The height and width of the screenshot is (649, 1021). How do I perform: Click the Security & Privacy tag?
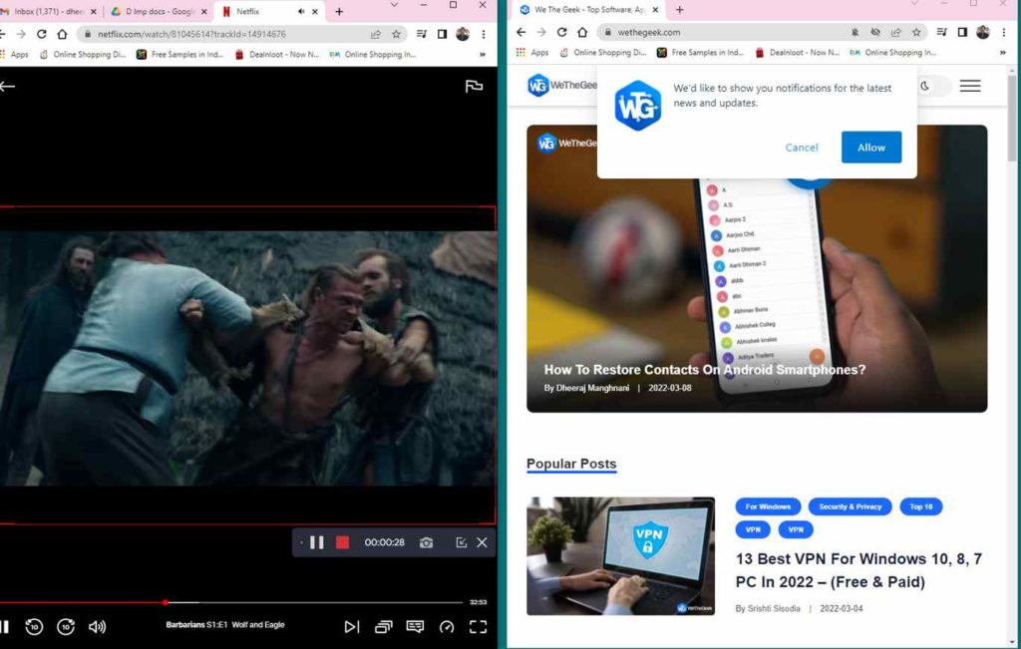850,506
